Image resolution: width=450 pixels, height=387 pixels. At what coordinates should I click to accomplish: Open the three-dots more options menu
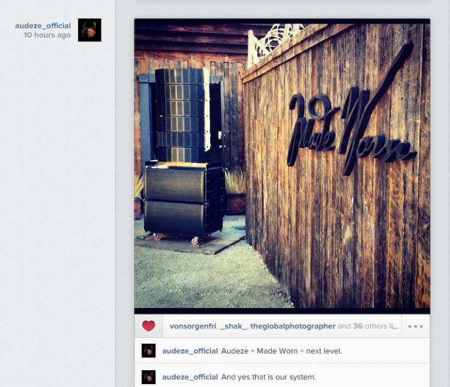[415, 326]
